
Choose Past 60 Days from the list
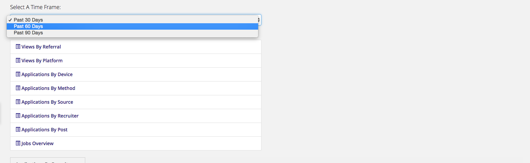tap(132, 26)
